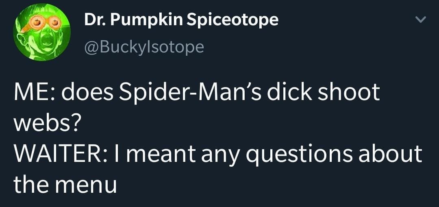
Task: Visit the @BuckyIsotope handle link
Action: pos(144,47)
